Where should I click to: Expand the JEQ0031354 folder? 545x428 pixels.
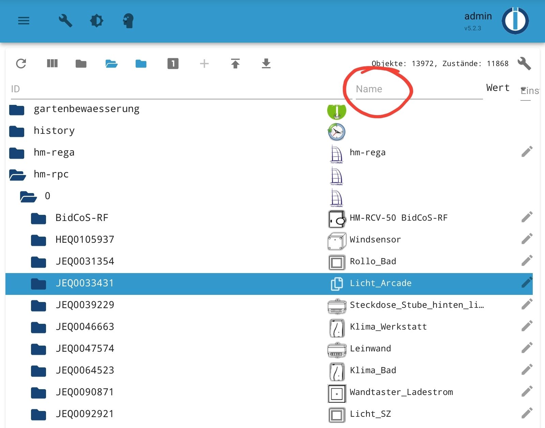[39, 262]
